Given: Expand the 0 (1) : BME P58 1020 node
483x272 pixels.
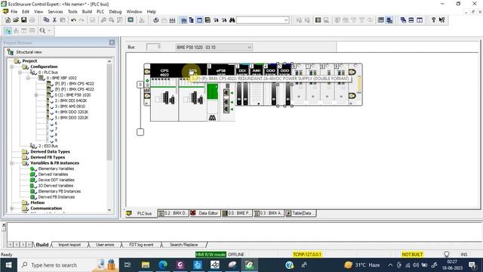Looking at the screenshot, I should pos(36,95).
